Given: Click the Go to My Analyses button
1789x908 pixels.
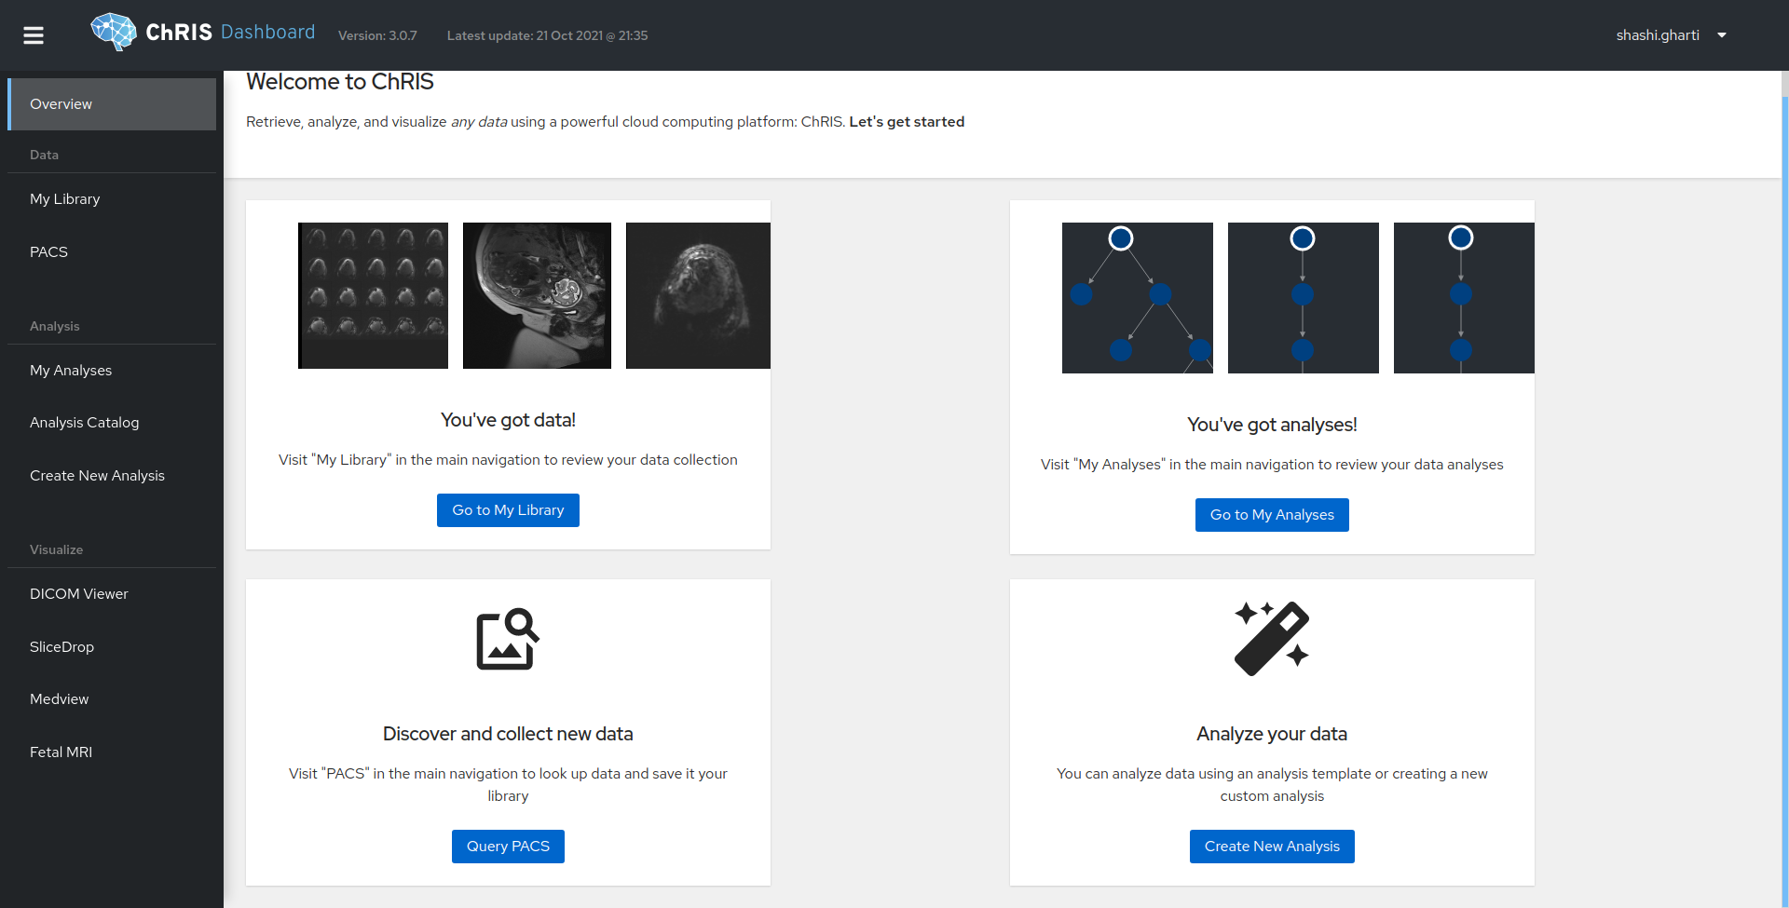Looking at the screenshot, I should [x=1272, y=514].
